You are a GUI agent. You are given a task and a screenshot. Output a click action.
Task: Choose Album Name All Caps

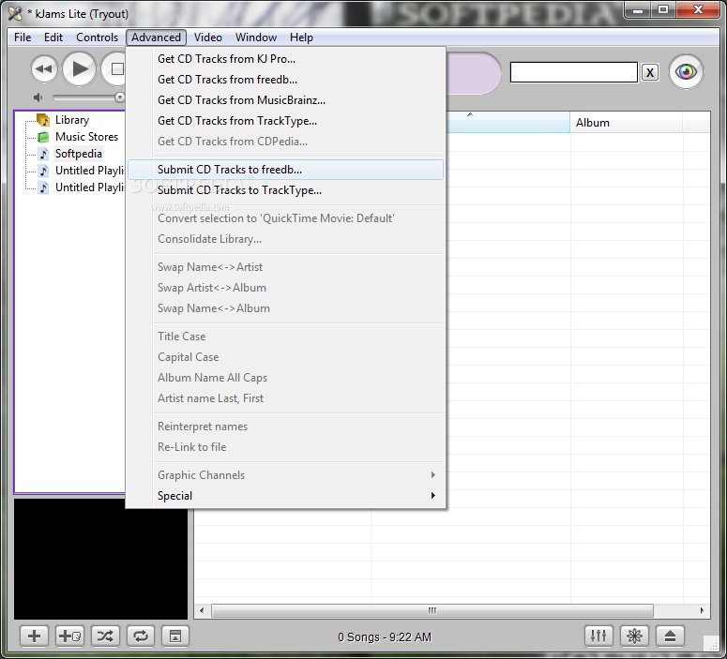point(285,378)
